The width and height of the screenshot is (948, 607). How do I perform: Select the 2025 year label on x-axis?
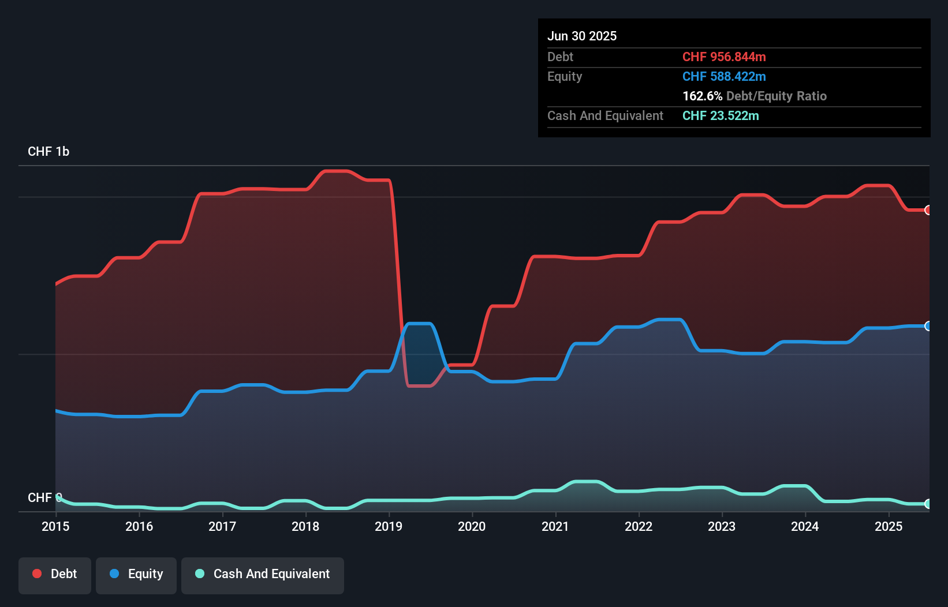tap(889, 526)
